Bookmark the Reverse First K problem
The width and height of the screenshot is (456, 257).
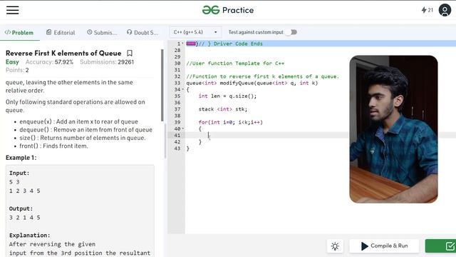point(130,53)
